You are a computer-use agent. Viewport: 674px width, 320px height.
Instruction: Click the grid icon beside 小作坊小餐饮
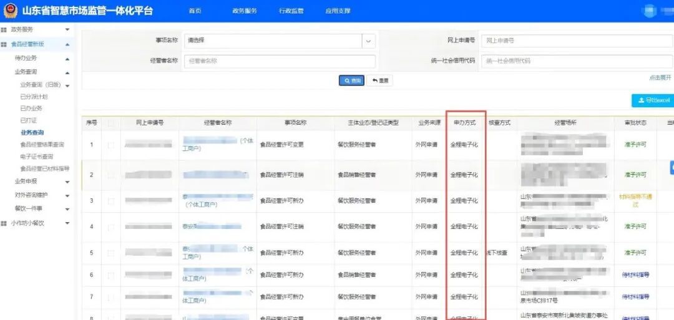(x=4, y=223)
